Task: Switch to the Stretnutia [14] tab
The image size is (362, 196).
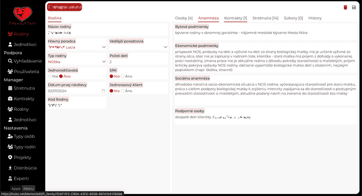Action: click(265, 18)
